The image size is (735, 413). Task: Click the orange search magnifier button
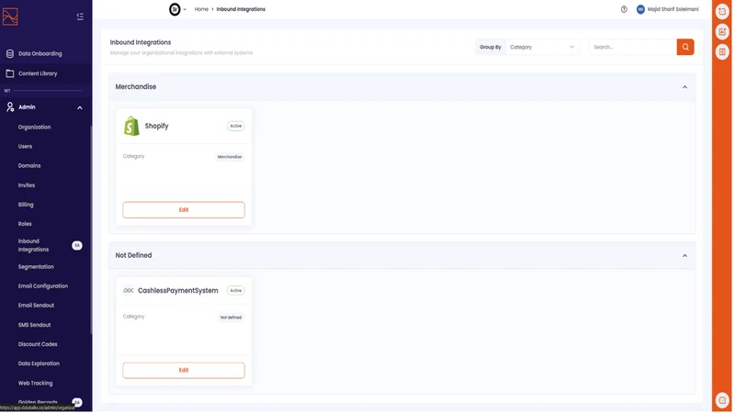point(685,48)
